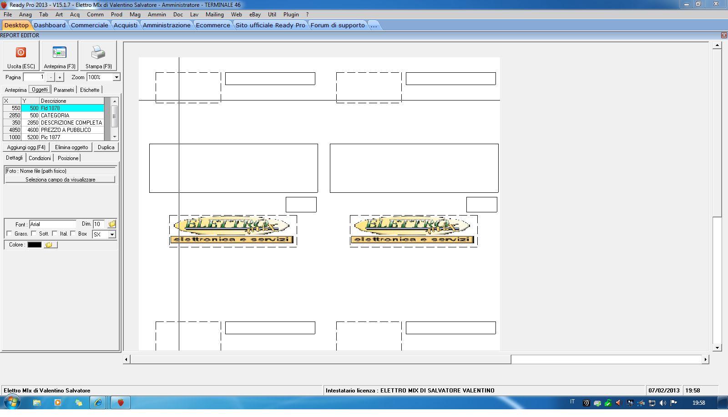Toggle the Box checkbox
Viewport: 728px width, 417px height.
coord(73,234)
